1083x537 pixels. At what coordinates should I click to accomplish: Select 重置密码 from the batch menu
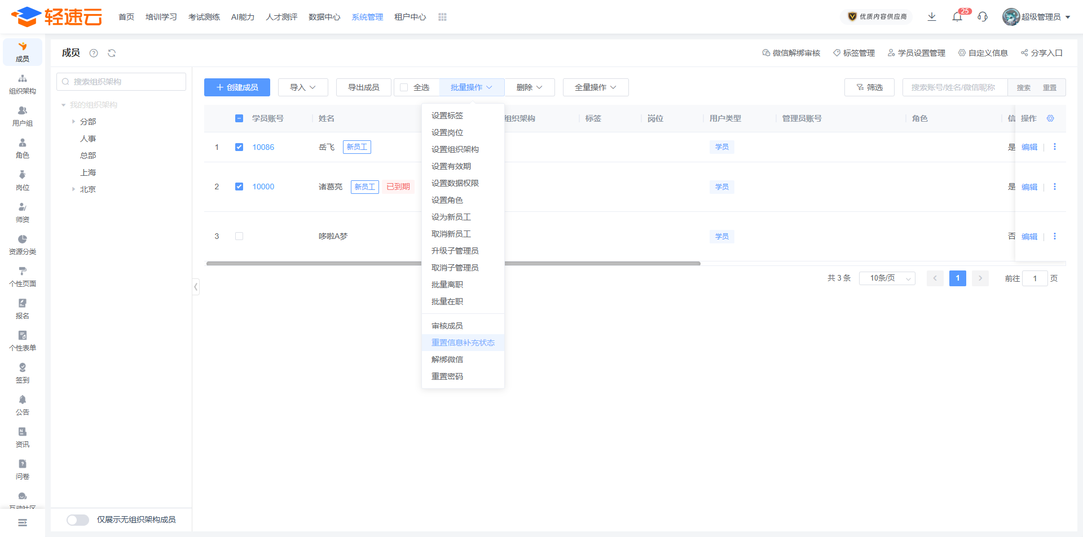(447, 376)
